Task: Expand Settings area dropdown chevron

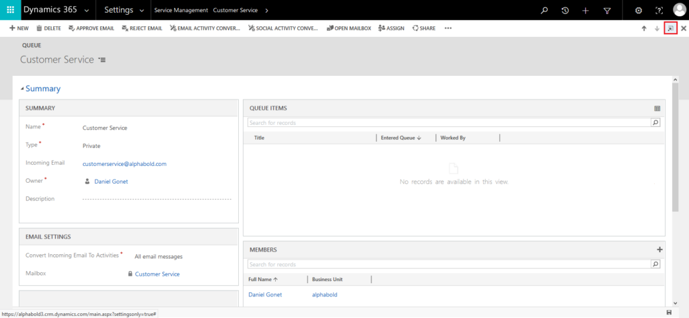Action: pos(141,11)
